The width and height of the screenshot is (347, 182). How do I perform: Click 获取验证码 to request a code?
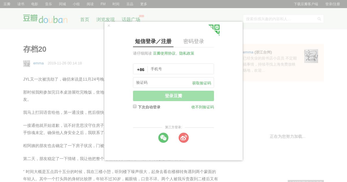point(202,83)
